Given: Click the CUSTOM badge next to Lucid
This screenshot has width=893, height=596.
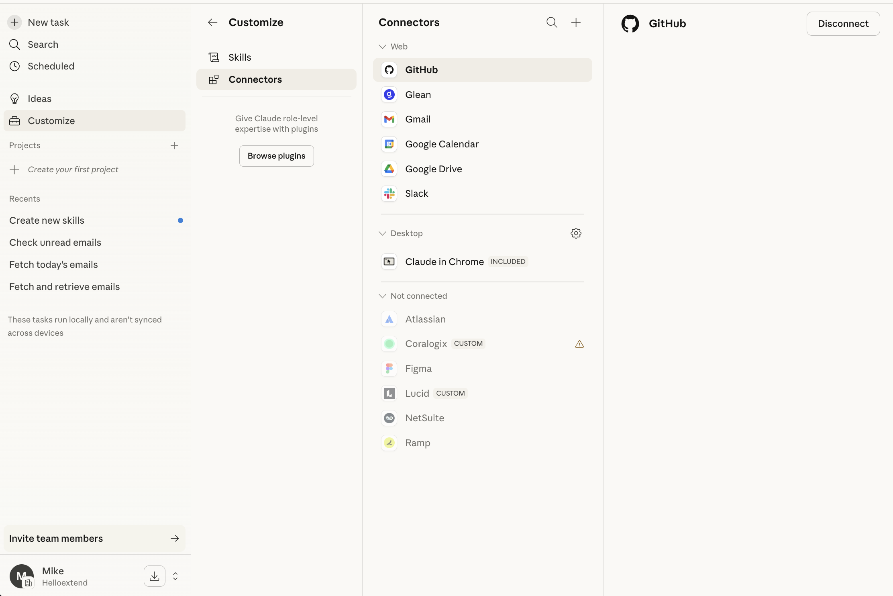Looking at the screenshot, I should tap(451, 394).
